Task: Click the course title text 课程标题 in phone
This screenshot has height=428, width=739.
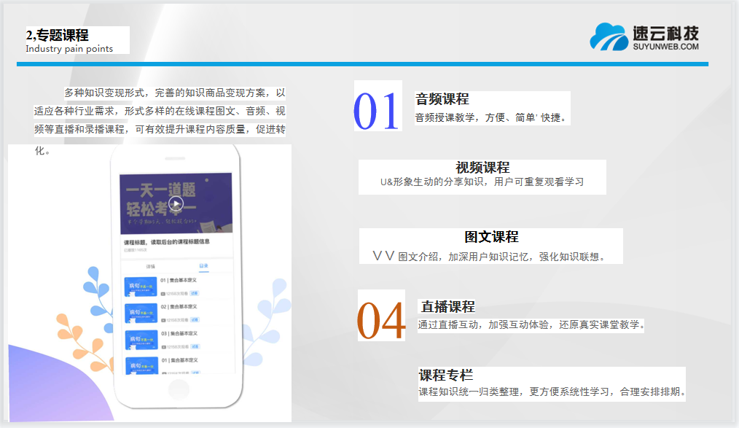Action: tap(168, 241)
